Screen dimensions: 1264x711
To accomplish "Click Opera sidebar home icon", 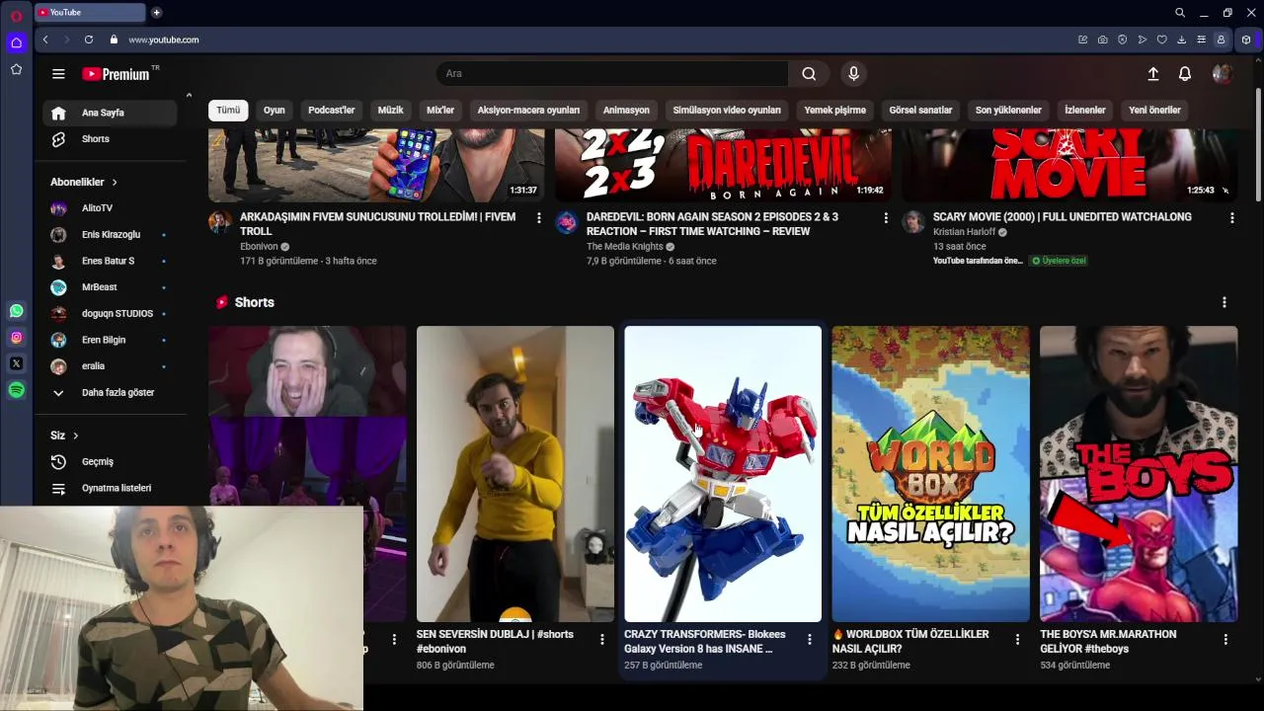I will coord(16,42).
